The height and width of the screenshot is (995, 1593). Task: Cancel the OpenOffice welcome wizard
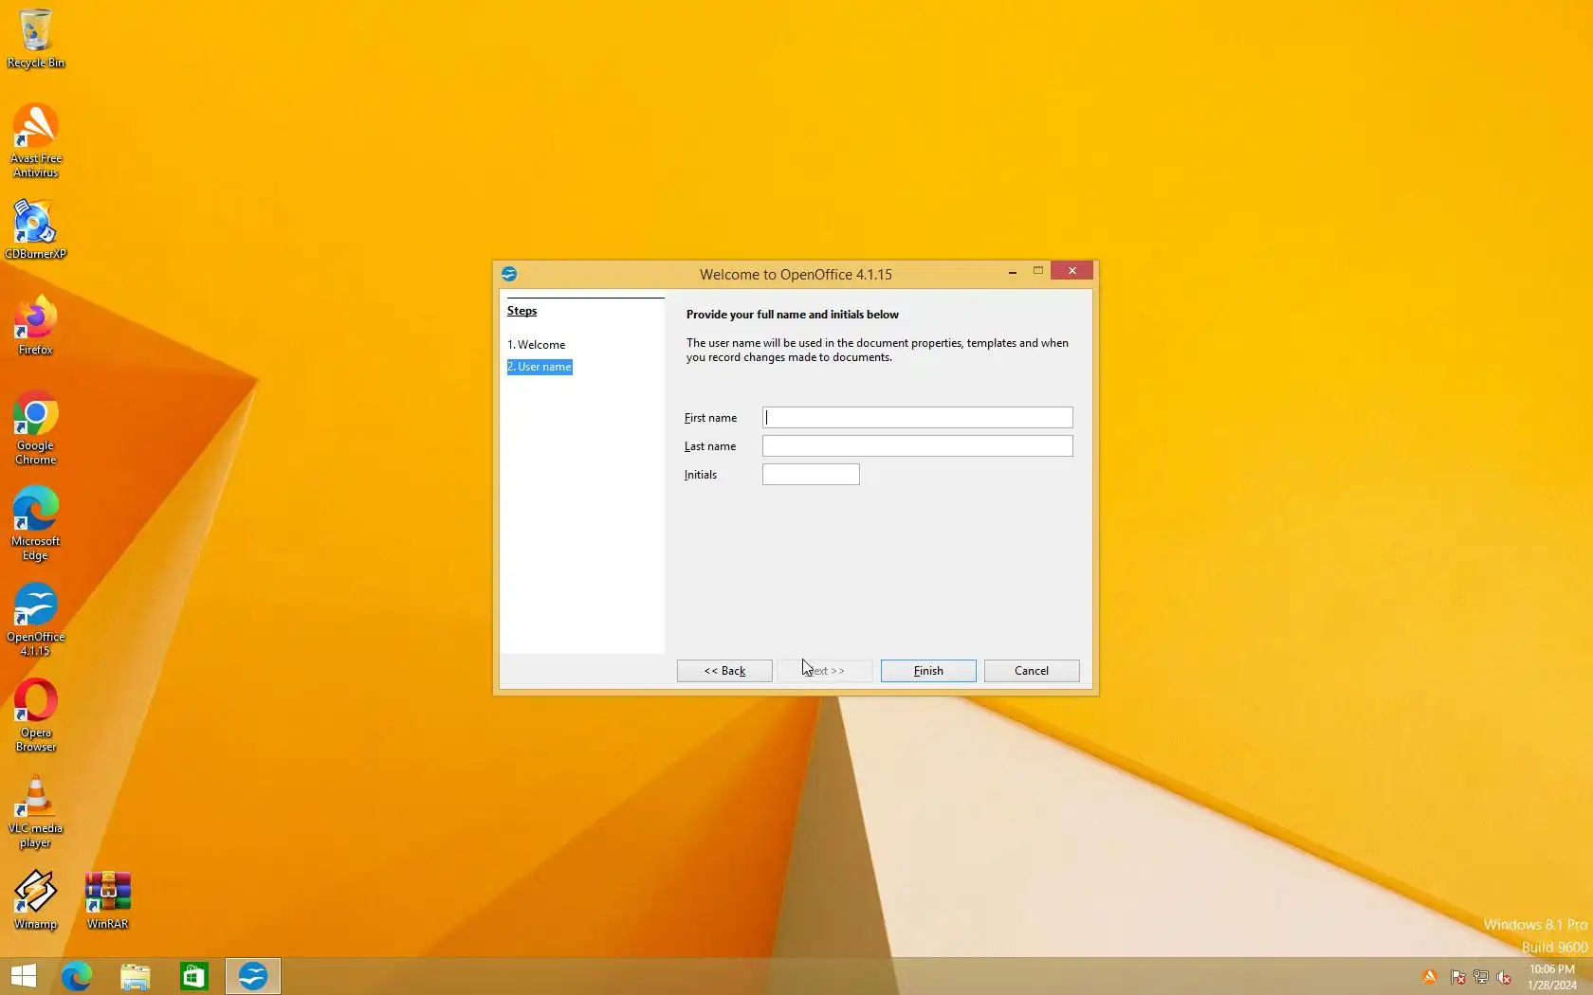tap(1032, 671)
